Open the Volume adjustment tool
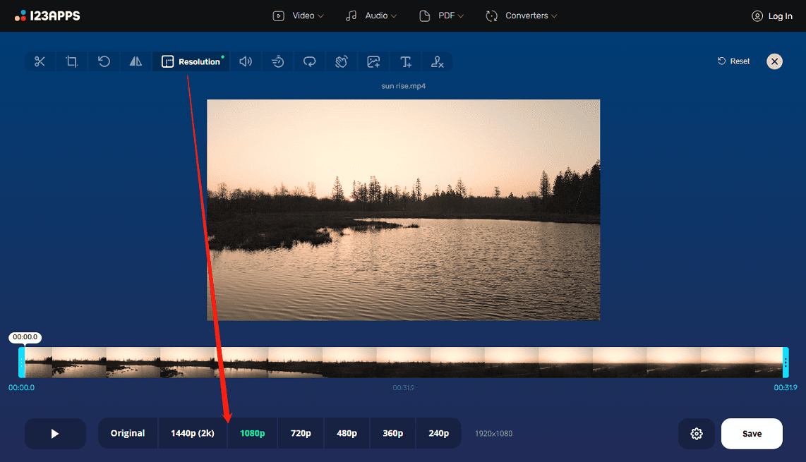This screenshot has width=806, height=462. click(245, 61)
